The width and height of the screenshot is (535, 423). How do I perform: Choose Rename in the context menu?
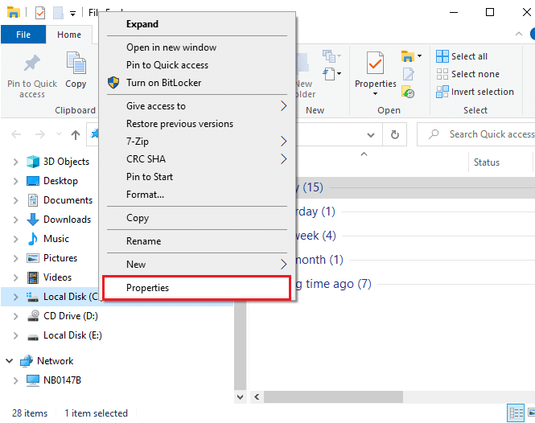pyautogui.click(x=197, y=241)
